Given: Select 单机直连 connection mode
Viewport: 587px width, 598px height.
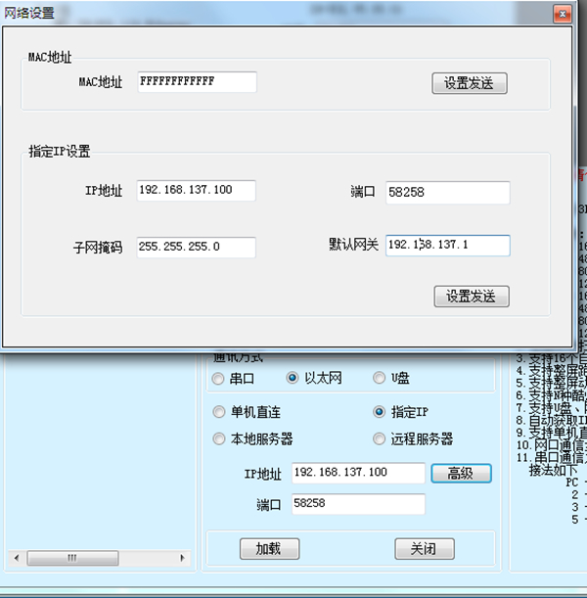Looking at the screenshot, I should (219, 412).
